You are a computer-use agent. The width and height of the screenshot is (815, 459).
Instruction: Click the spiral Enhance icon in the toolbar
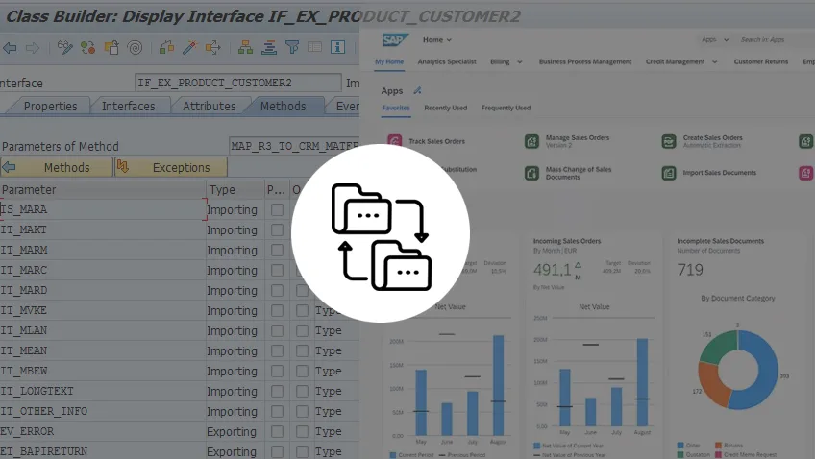[135, 48]
